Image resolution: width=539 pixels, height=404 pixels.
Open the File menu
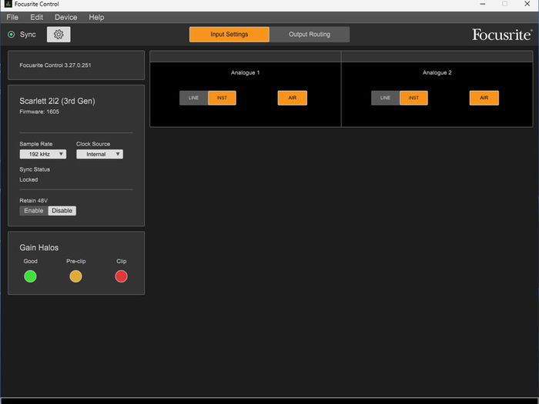pyautogui.click(x=12, y=17)
